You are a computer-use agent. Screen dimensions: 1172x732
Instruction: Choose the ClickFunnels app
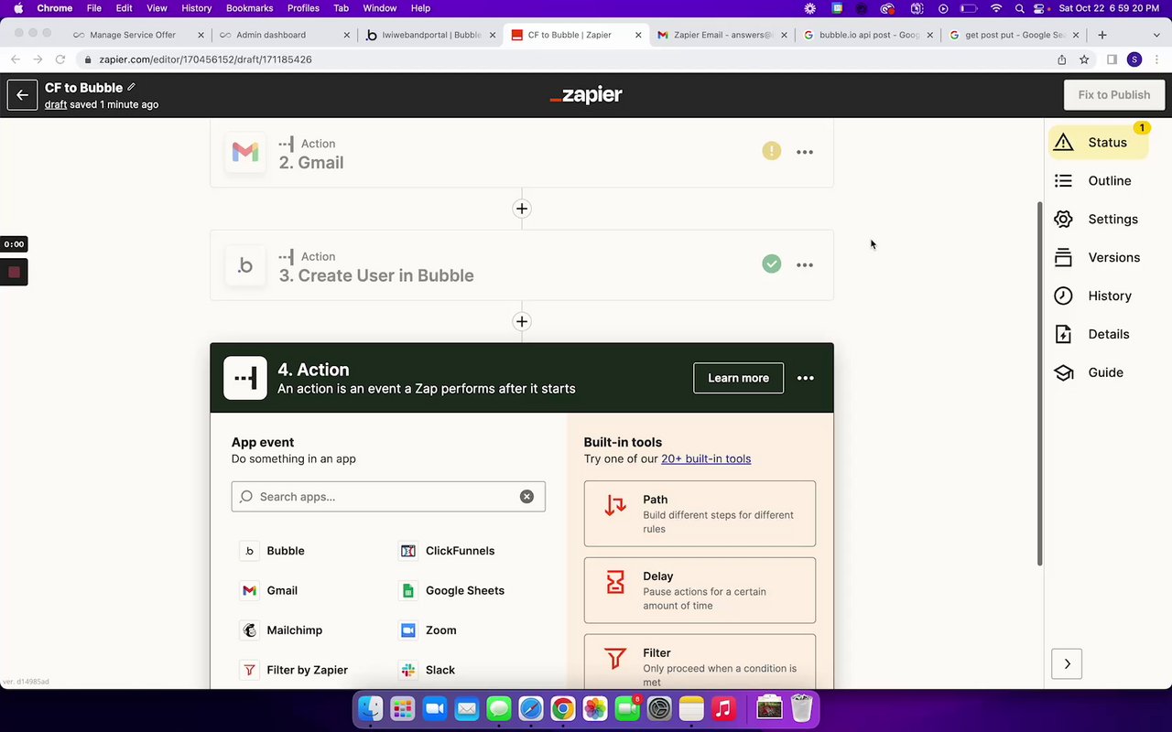point(448,551)
